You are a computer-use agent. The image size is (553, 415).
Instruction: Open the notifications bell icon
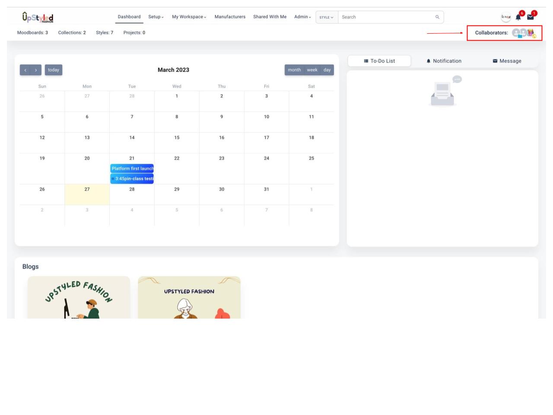(x=518, y=17)
